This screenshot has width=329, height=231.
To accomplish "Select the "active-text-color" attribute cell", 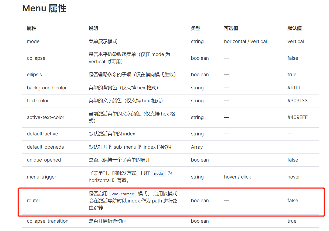I will click(46, 117).
